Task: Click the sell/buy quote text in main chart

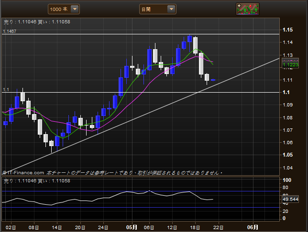Action: click(x=37, y=22)
